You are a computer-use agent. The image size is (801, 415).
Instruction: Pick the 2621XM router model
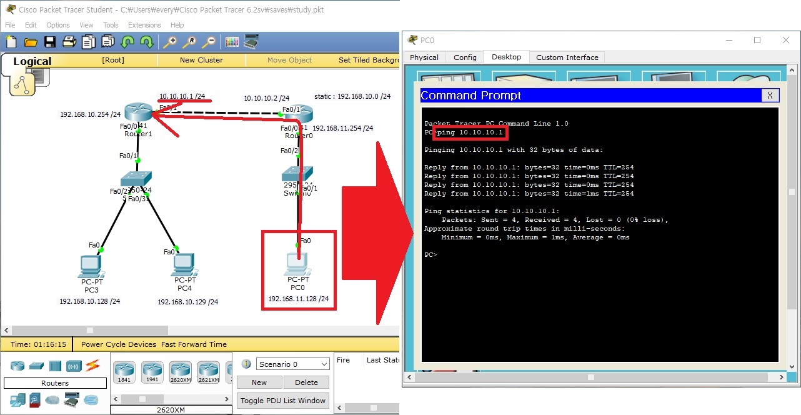coord(209,371)
